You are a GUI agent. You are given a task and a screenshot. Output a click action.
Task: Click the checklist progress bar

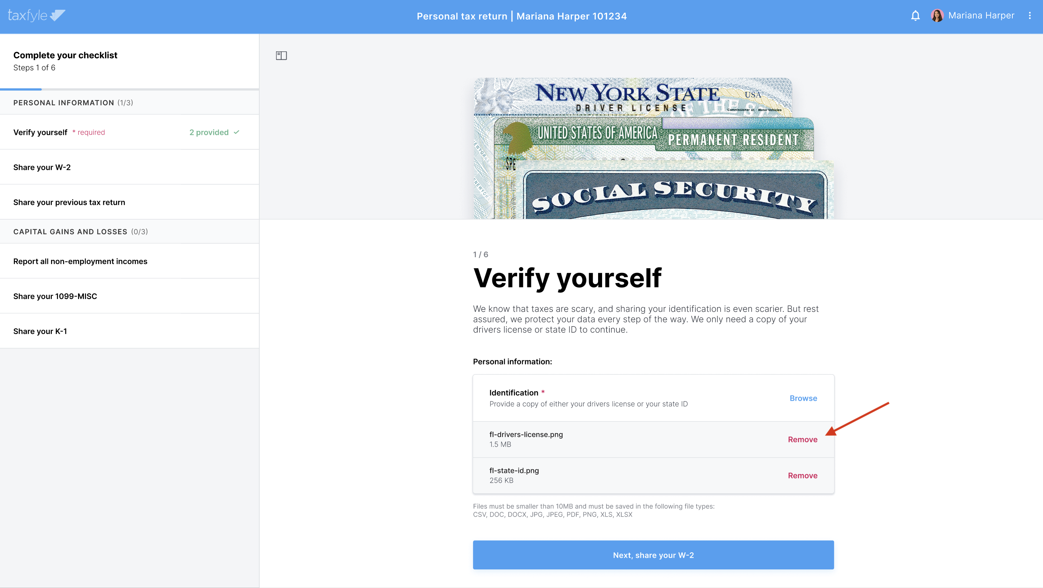[129, 89]
